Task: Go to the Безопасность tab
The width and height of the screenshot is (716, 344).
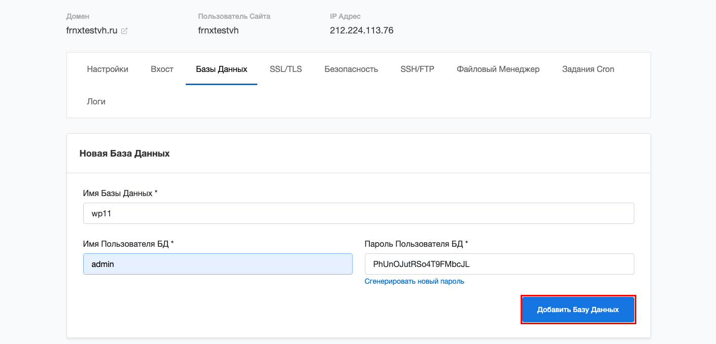Action: pyautogui.click(x=351, y=69)
